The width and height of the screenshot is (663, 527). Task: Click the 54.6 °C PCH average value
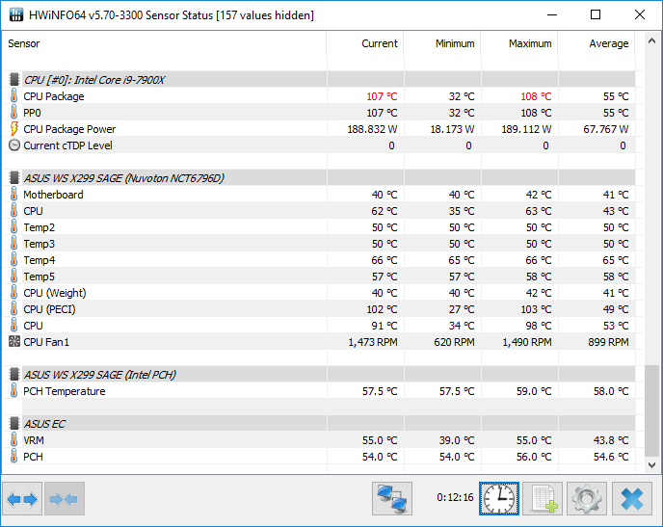611,457
